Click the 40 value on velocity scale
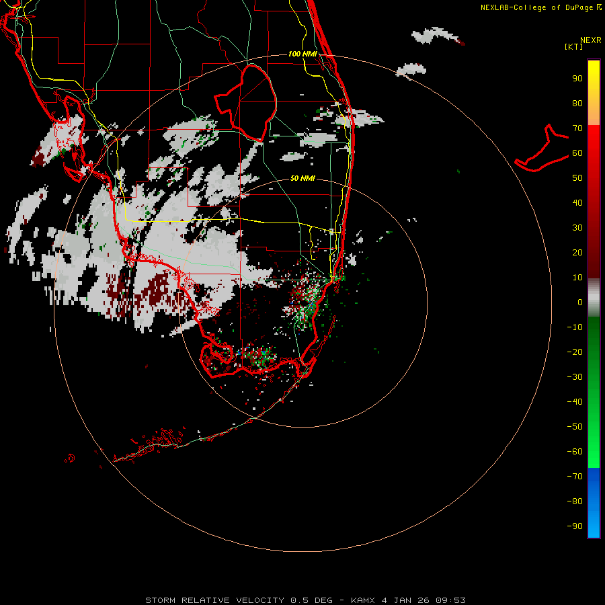The width and height of the screenshot is (605, 605). pos(577,203)
